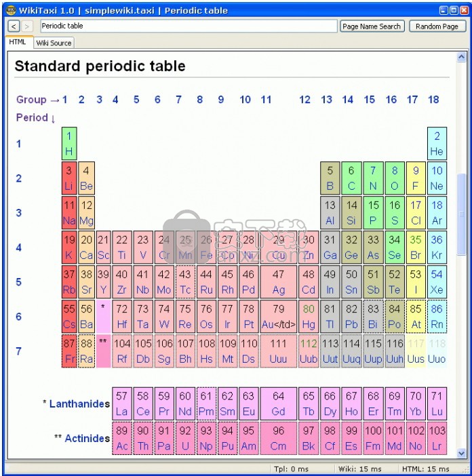Open the Gd gadolinium element link

tap(278, 412)
